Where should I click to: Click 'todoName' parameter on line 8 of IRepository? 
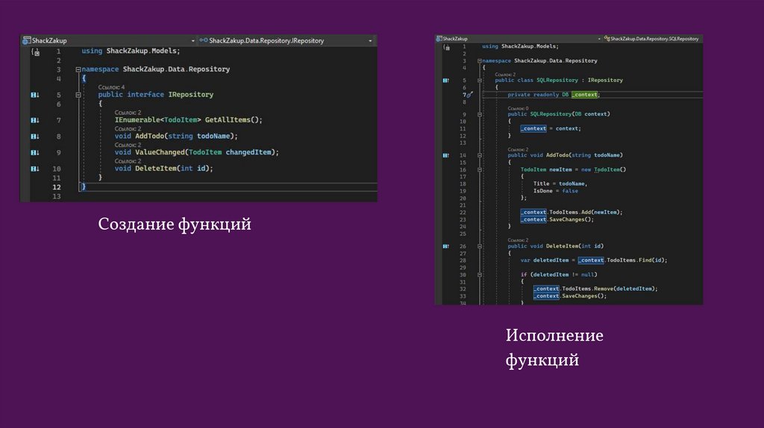click(213, 136)
